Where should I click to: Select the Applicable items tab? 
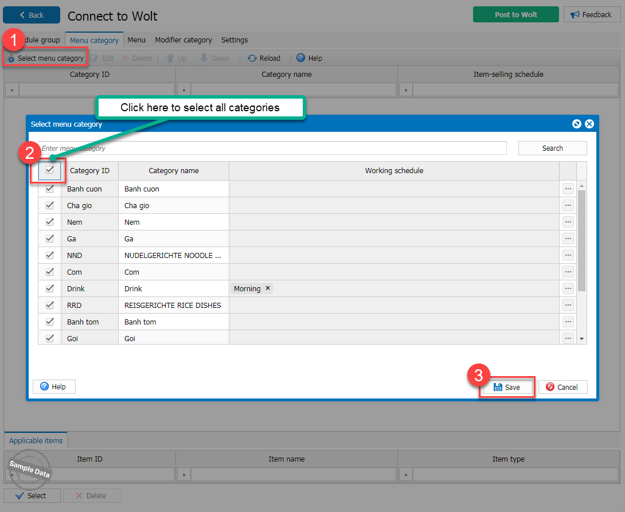pyautogui.click(x=36, y=440)
